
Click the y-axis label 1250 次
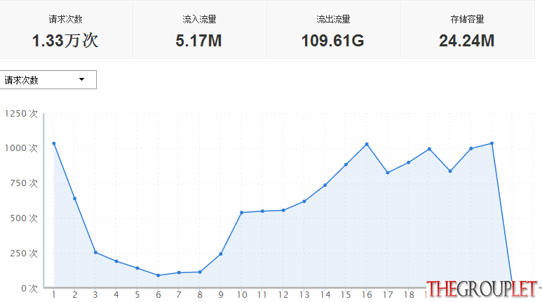(21, 114)
